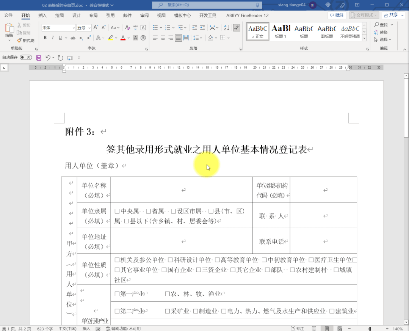Open the ABBYY FineReader 12 tab

[247, 15]
